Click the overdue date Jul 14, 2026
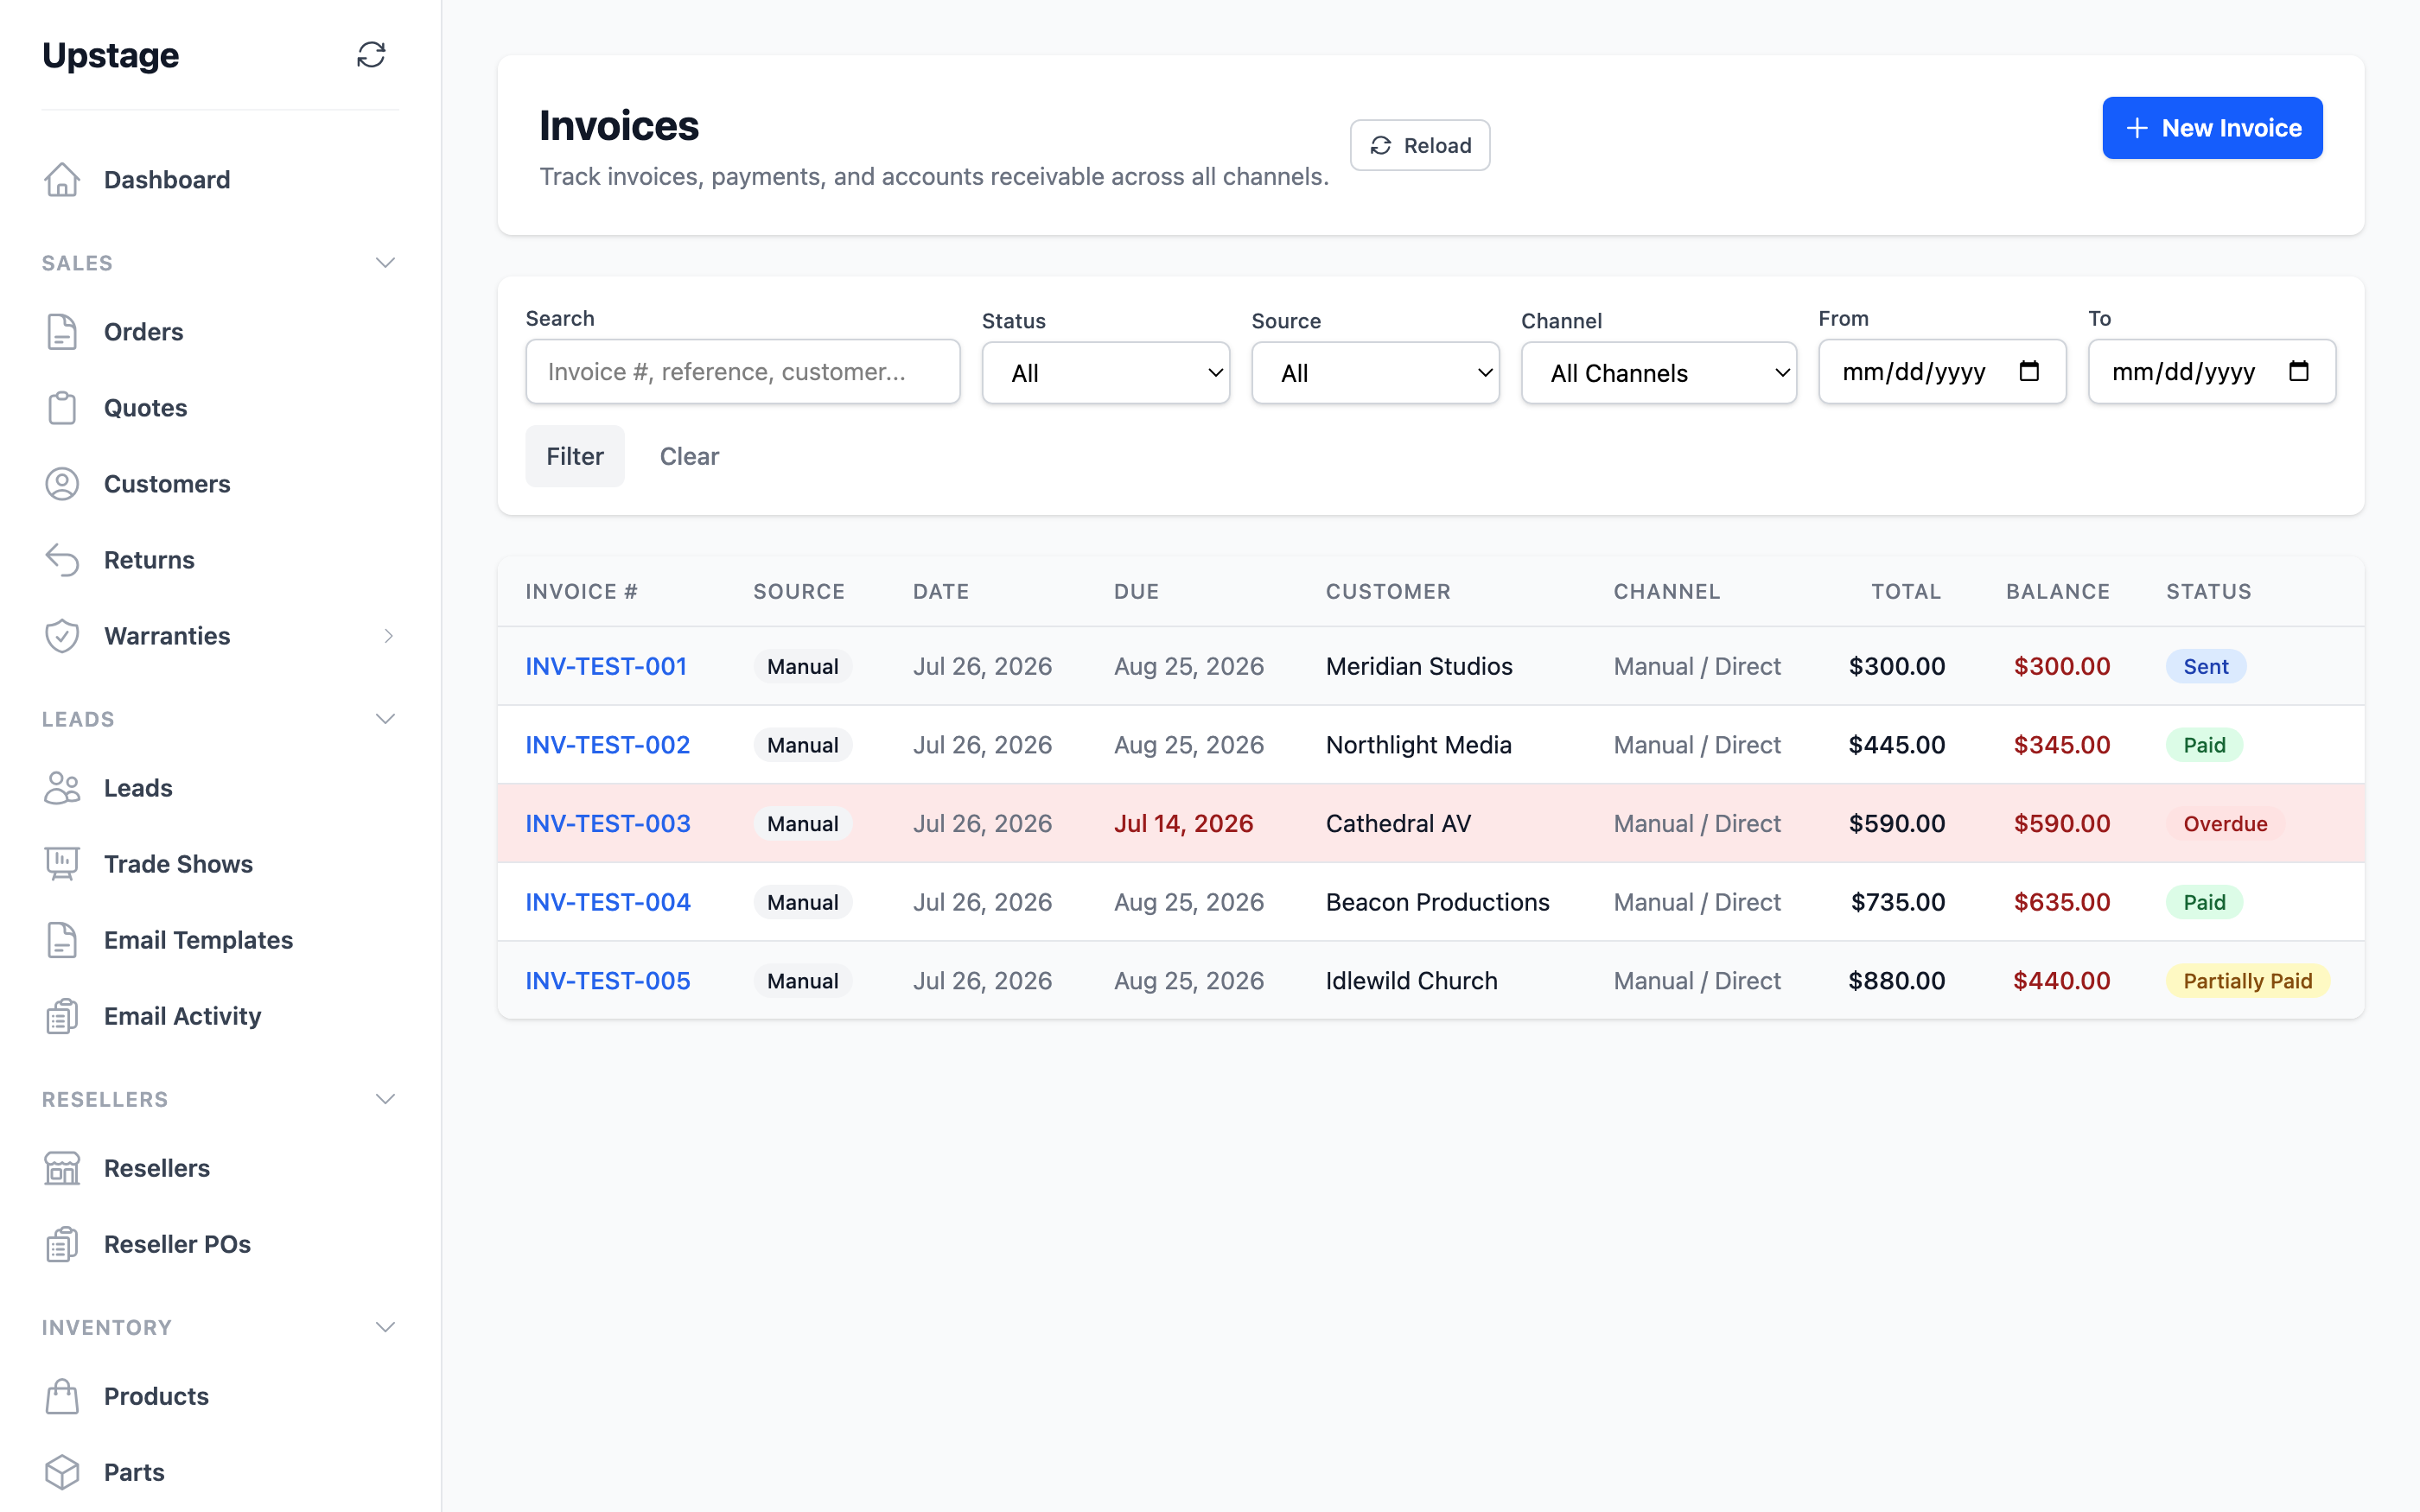This screenshot has width=2420, height=1512. [1184, 823]
